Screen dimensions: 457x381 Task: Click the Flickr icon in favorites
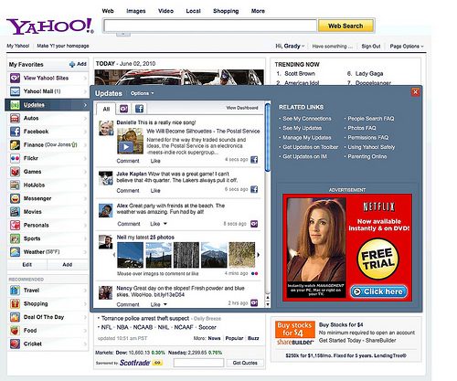point(15,158)
